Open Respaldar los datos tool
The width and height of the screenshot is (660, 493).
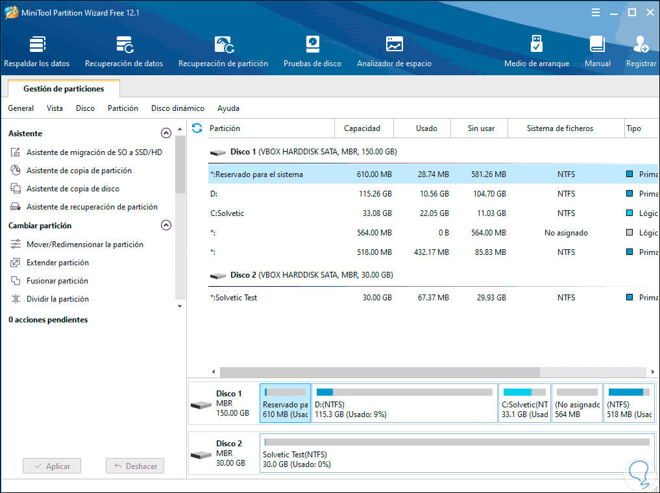coord(36,52)
